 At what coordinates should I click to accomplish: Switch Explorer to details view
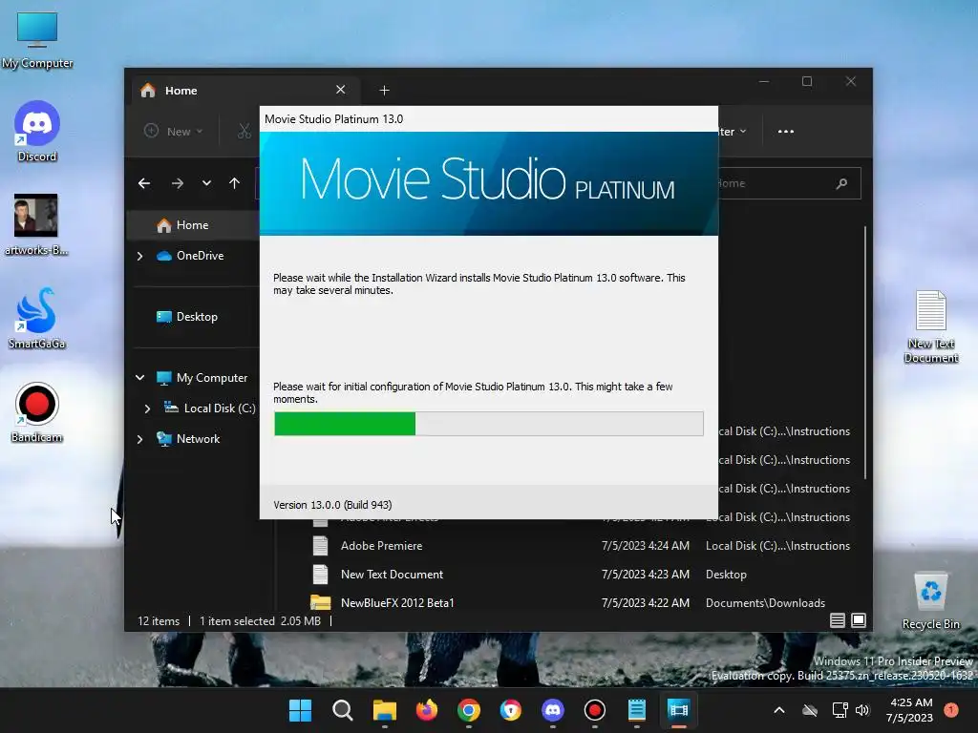(837, 620)
